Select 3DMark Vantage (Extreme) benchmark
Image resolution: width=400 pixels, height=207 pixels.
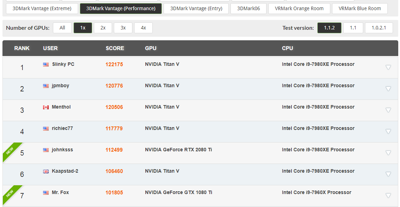(42, 8)
